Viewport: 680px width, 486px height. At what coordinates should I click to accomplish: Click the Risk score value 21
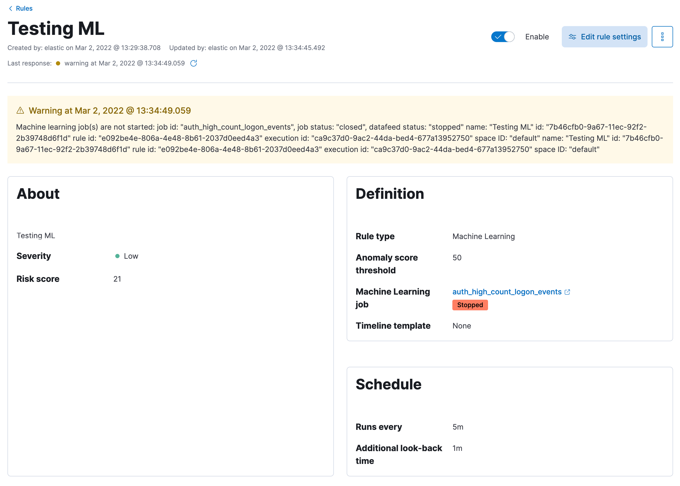[x=117, y=279]
